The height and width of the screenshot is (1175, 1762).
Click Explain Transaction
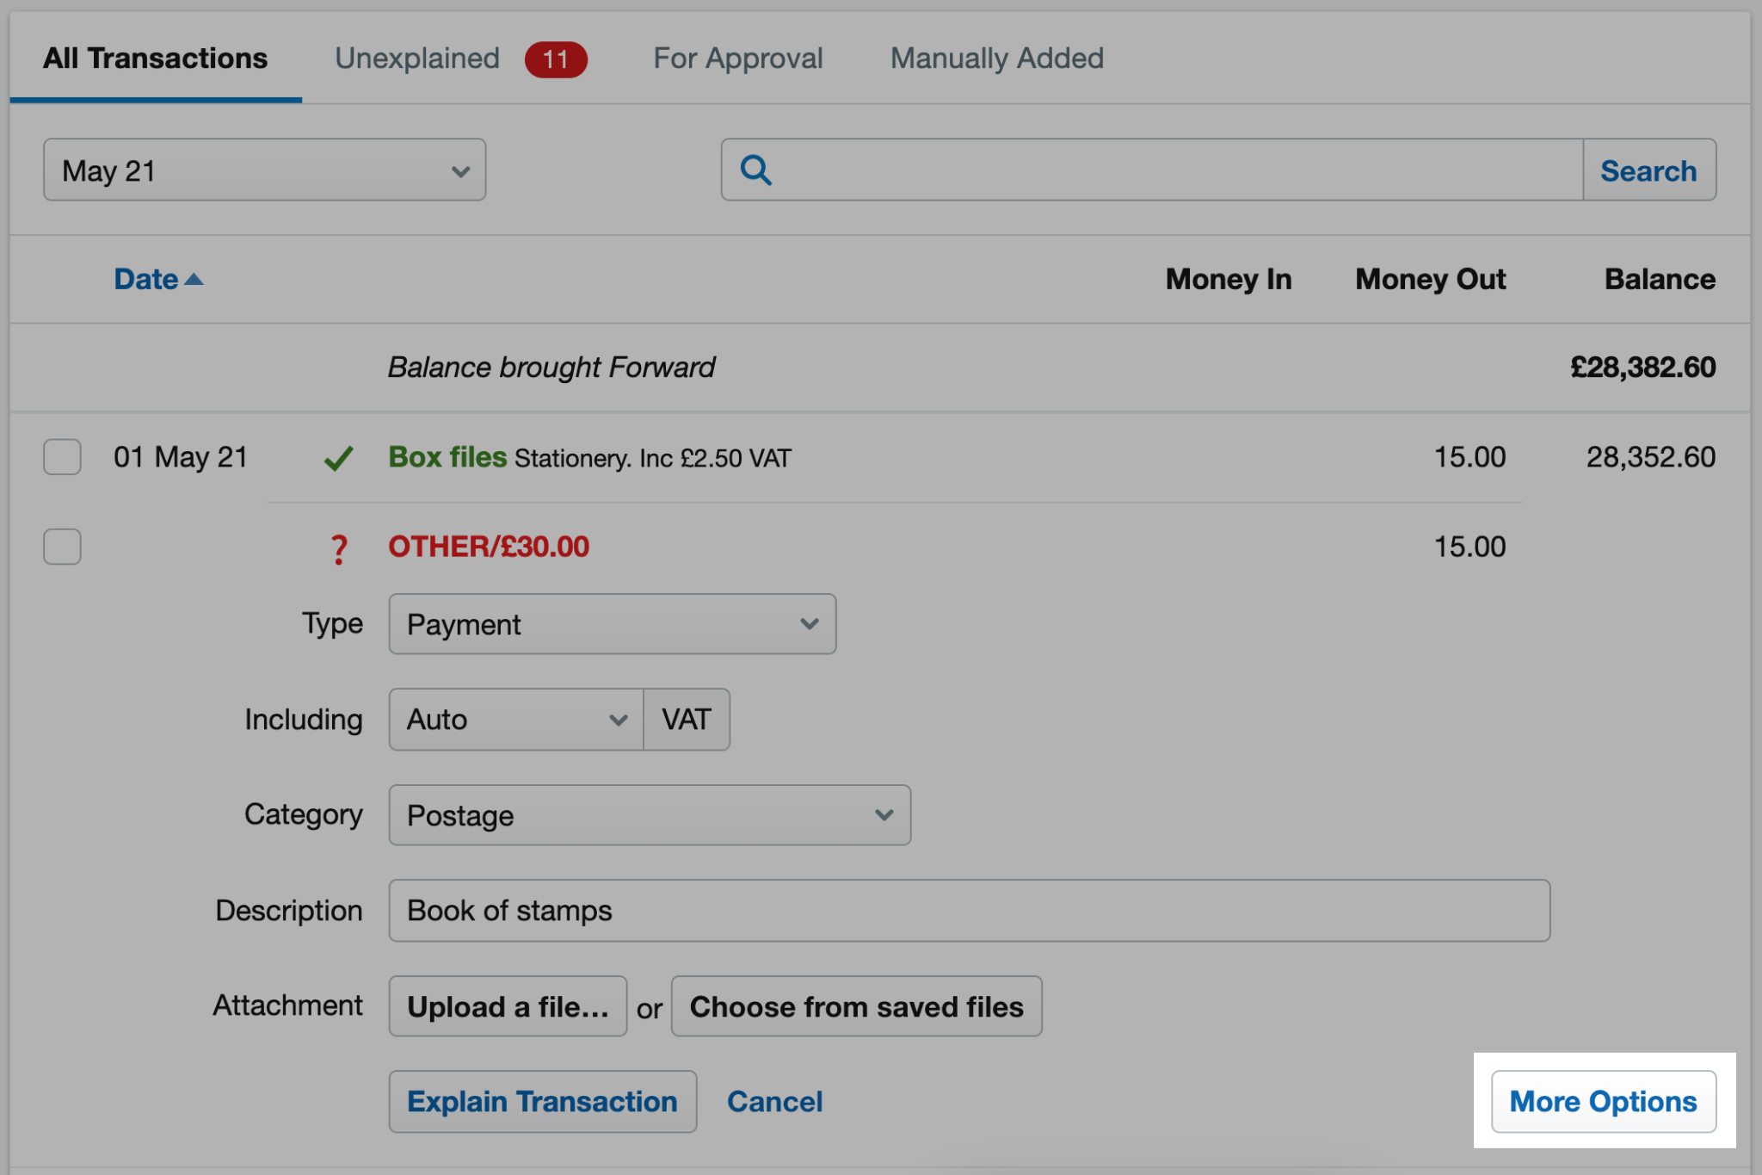coord(542,1101)
